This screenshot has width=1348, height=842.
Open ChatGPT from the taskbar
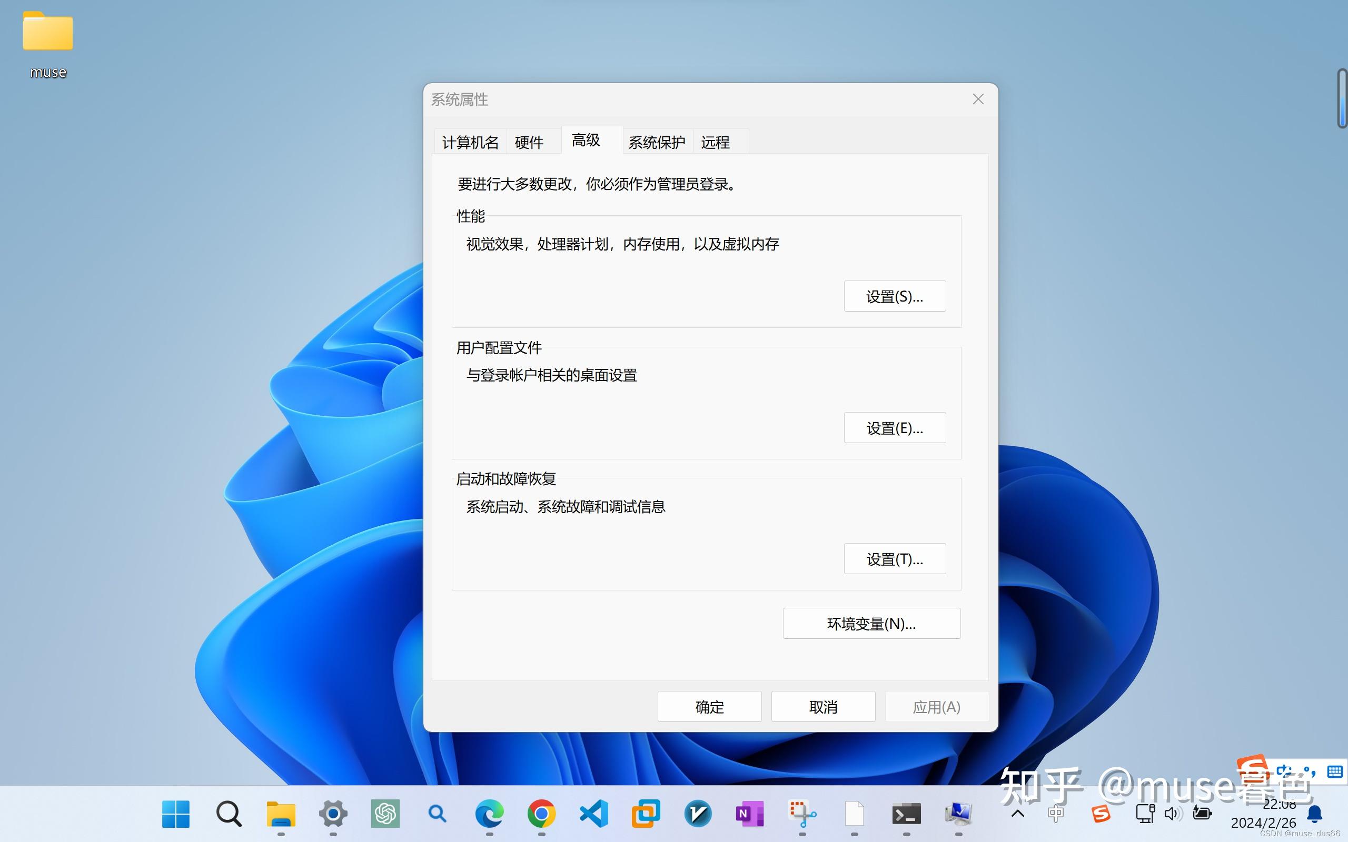click(x=385, y=814)
